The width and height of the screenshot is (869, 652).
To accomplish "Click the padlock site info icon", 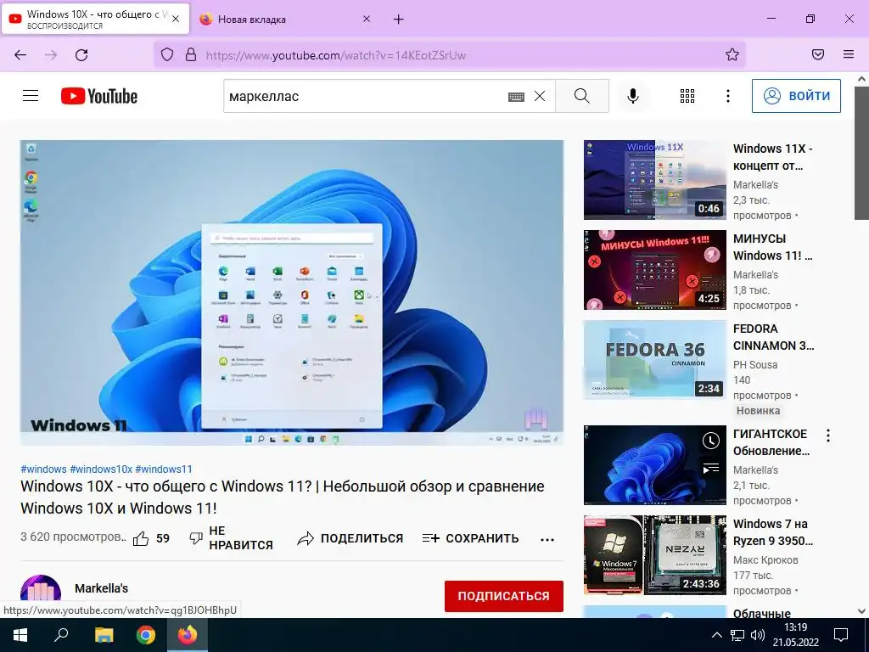I will [191, 55].
